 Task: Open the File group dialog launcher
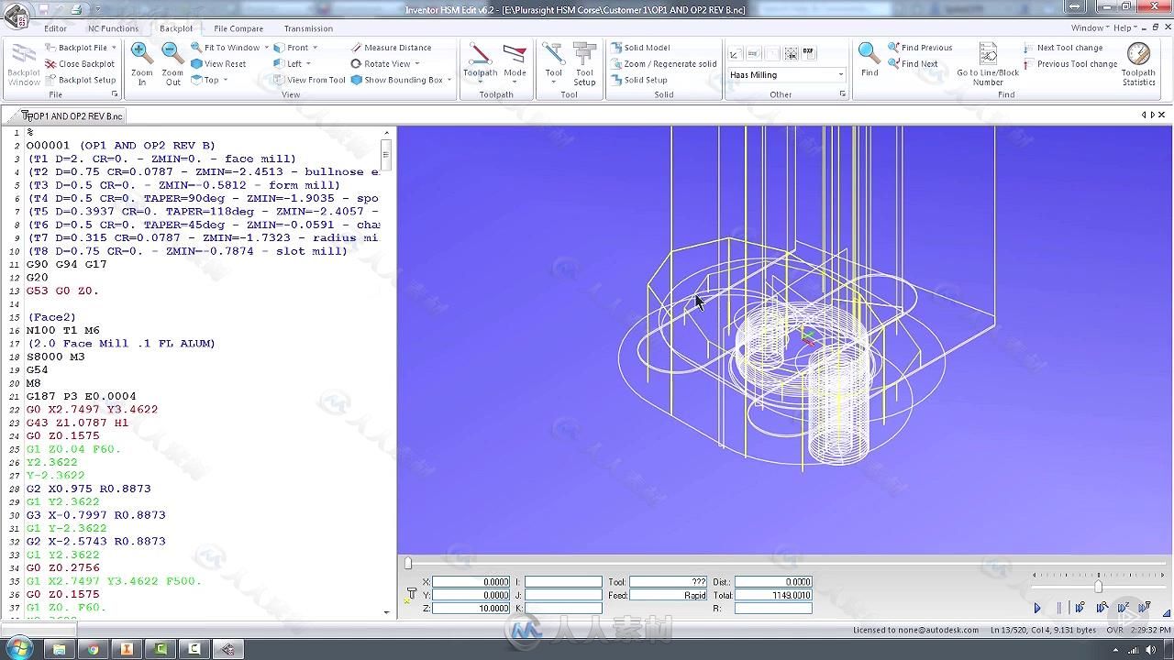pos(115,94)
